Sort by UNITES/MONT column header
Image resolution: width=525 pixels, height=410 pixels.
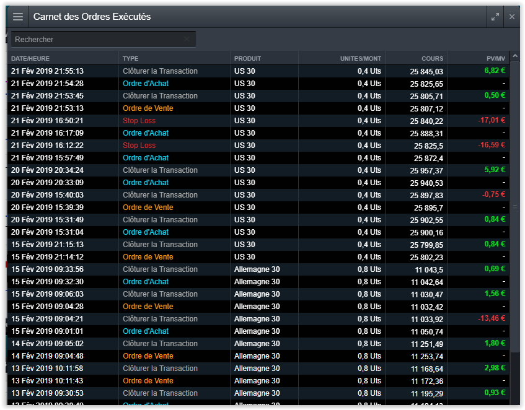tap(360, 58)
